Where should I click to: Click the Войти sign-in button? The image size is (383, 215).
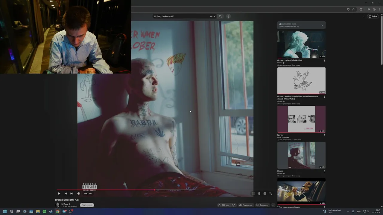(373, 16)
